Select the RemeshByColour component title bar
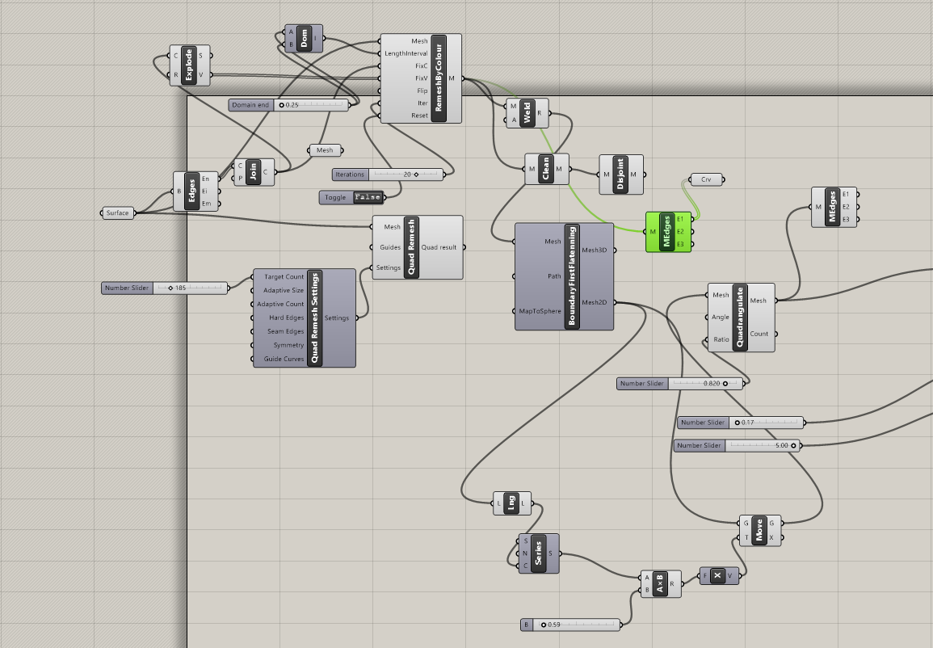Screen dimensions: 933x648 point(439,78)
